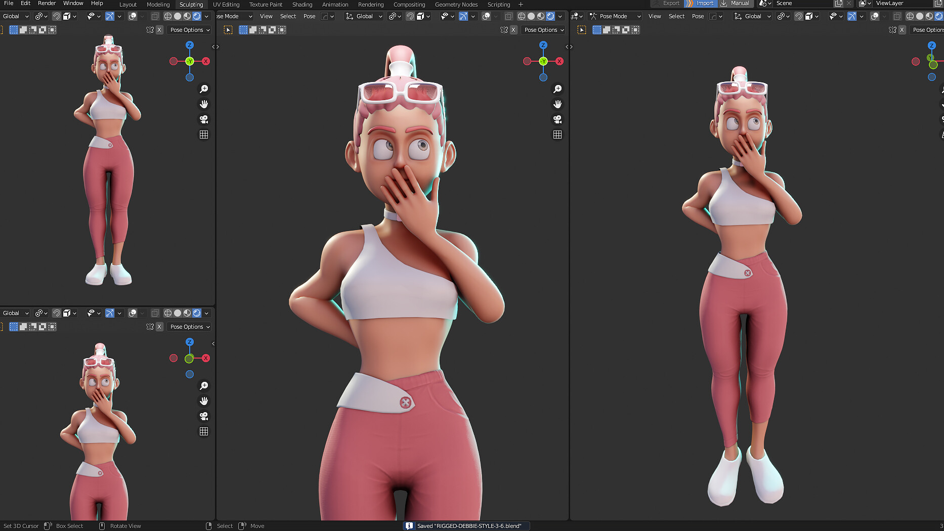The height and width of the screenshot is (531, 944).
Task: Open the Pose Mode dropdown
Action: [615, 16]
